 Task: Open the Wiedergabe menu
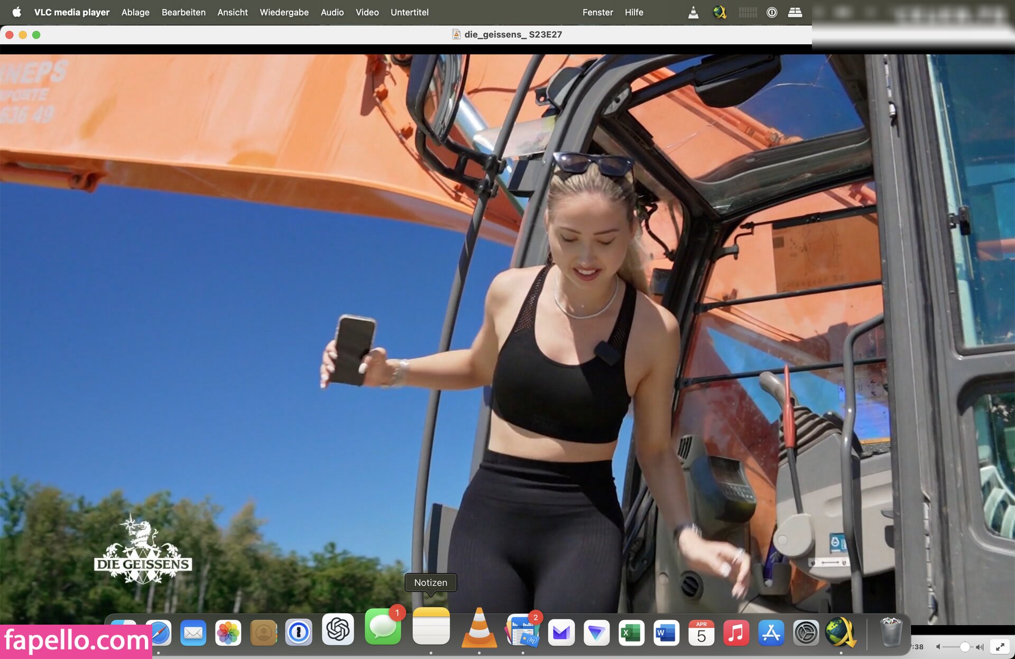point(284,12)
